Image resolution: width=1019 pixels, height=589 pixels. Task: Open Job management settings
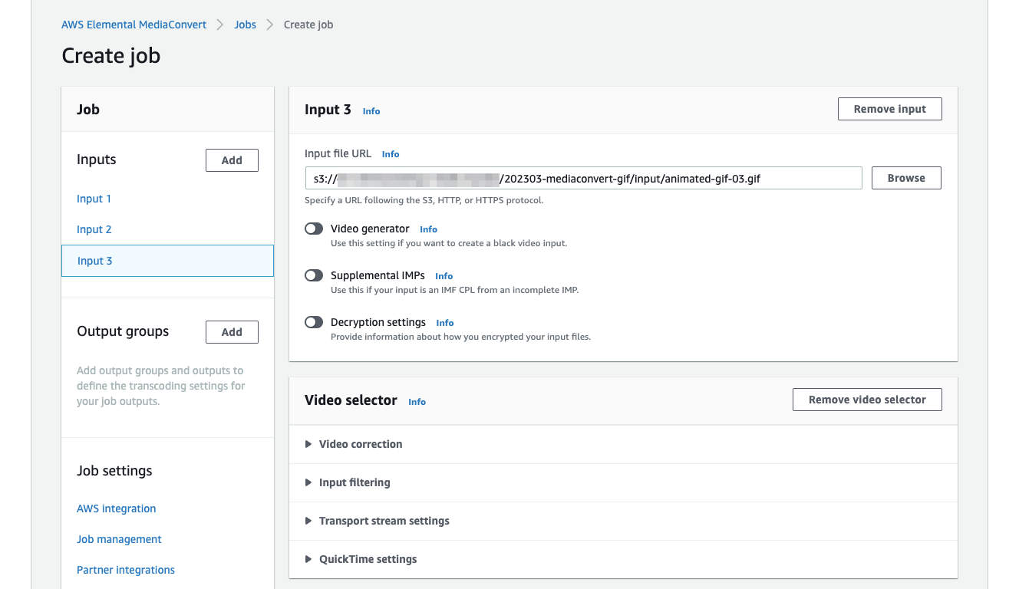click(119, 539)
